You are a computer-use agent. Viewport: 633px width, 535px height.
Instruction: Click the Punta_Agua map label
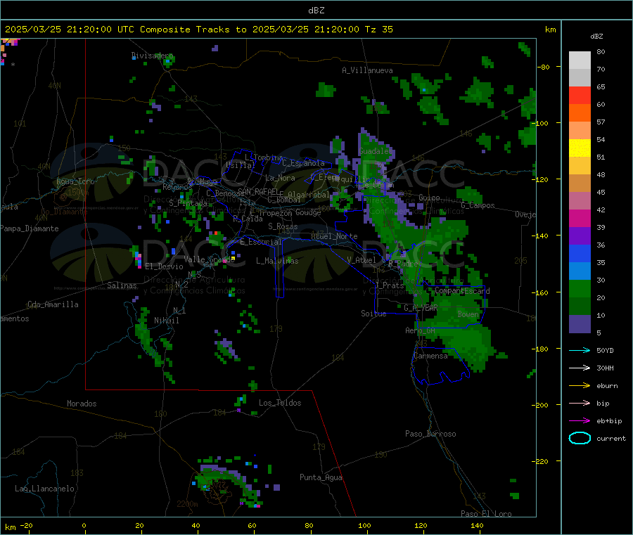[321, 477]
